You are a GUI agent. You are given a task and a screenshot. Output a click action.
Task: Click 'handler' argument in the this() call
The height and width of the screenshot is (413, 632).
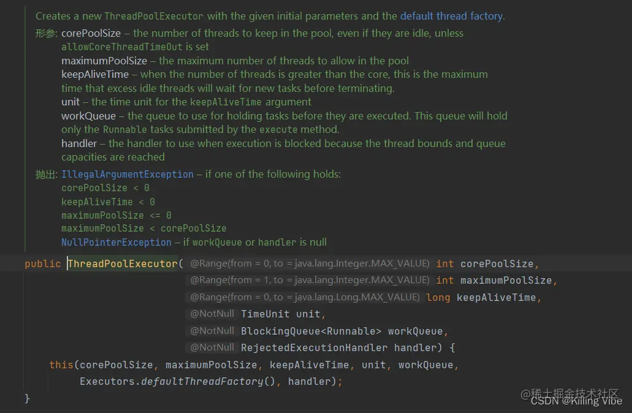309,381
